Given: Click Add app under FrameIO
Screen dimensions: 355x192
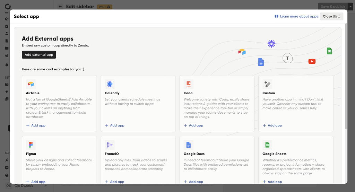Looking at the screenshot, I should tap(114, 182).
